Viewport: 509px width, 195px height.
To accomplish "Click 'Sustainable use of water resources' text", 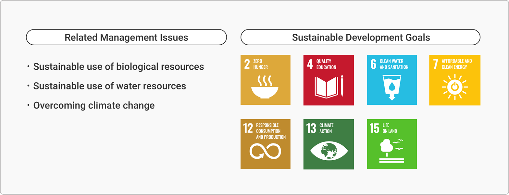I will (110, 86).
